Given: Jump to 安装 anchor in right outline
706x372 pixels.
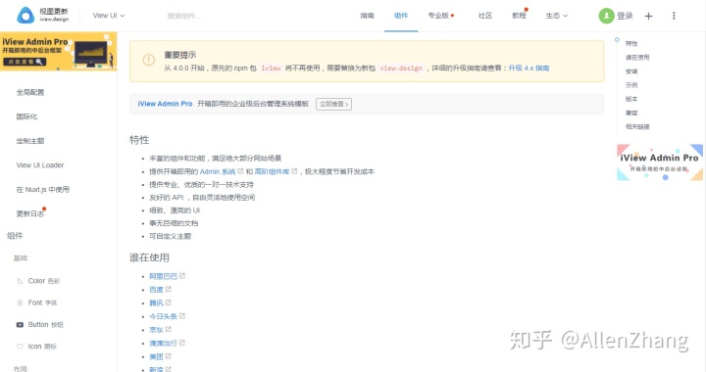Looking at the screenshot, I should 631,71.
